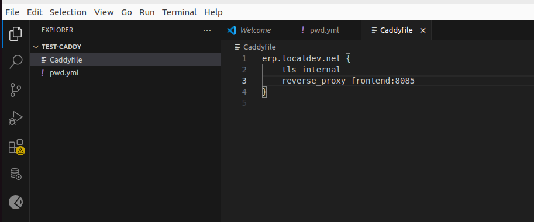Click the Caddyfile breadcrumb above editor
The height and width of the screenshot is (222, 534).
256,47
